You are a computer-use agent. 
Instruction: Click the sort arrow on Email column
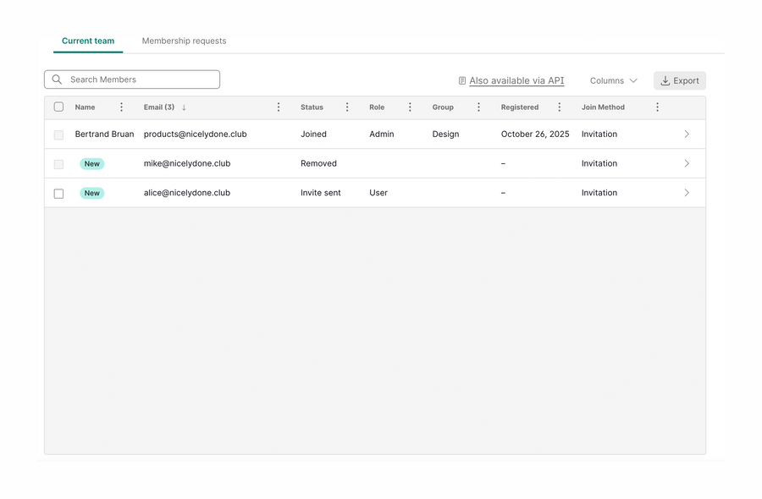185,107
